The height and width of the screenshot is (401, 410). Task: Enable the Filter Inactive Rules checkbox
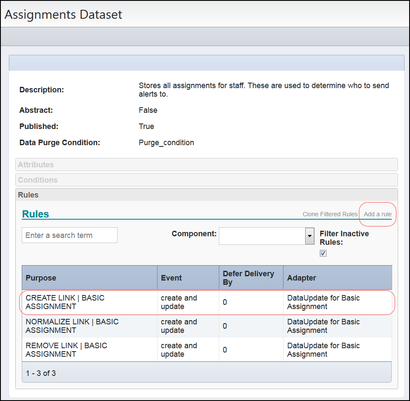[323, 253]
